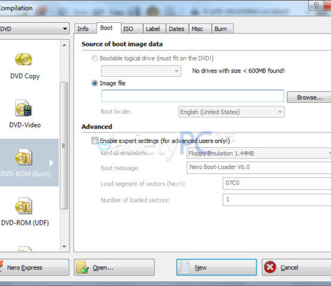Pick the DVD-ROM (UDF) compilation icon

tap(24, 206)
